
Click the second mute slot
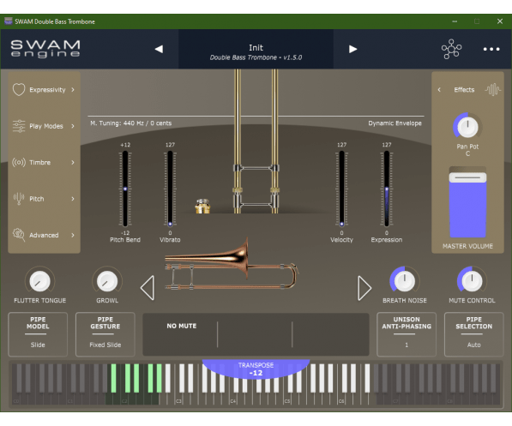[x=255, y=334]
